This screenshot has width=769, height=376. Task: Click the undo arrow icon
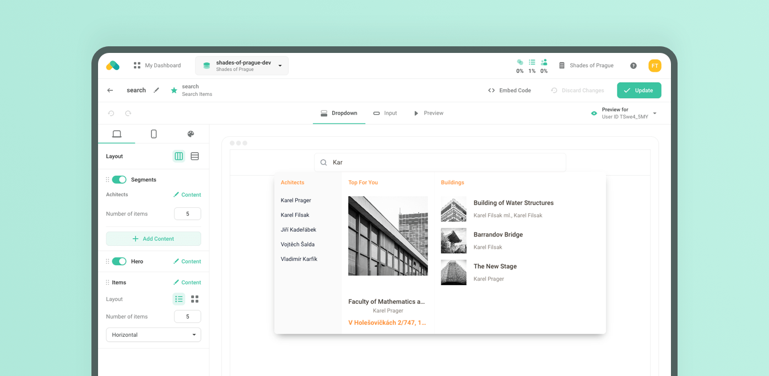pyautogui.click(x=111, y=114)
